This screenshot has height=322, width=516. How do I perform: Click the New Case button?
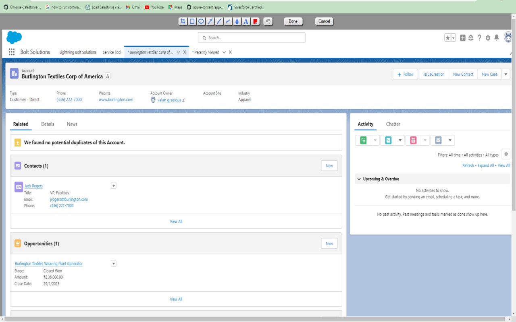[x=489, y=74]
